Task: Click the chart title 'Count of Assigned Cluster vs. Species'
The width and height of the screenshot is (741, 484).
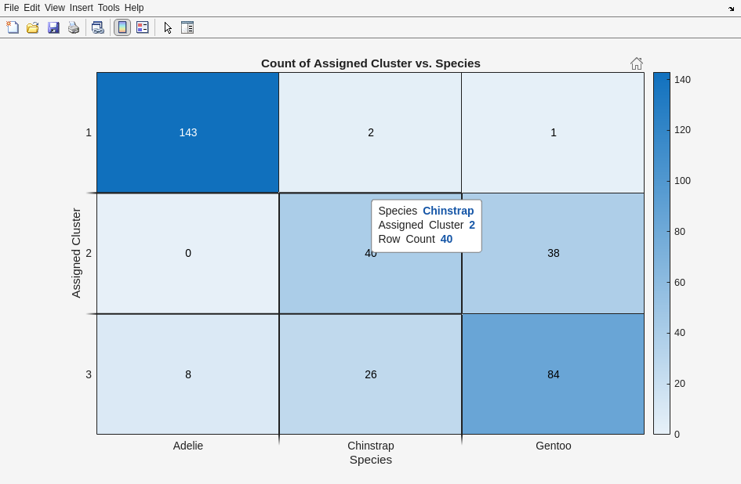Action: (x=370, y=63)
